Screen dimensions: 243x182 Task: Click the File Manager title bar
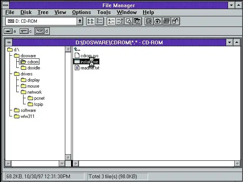point(118,5)
